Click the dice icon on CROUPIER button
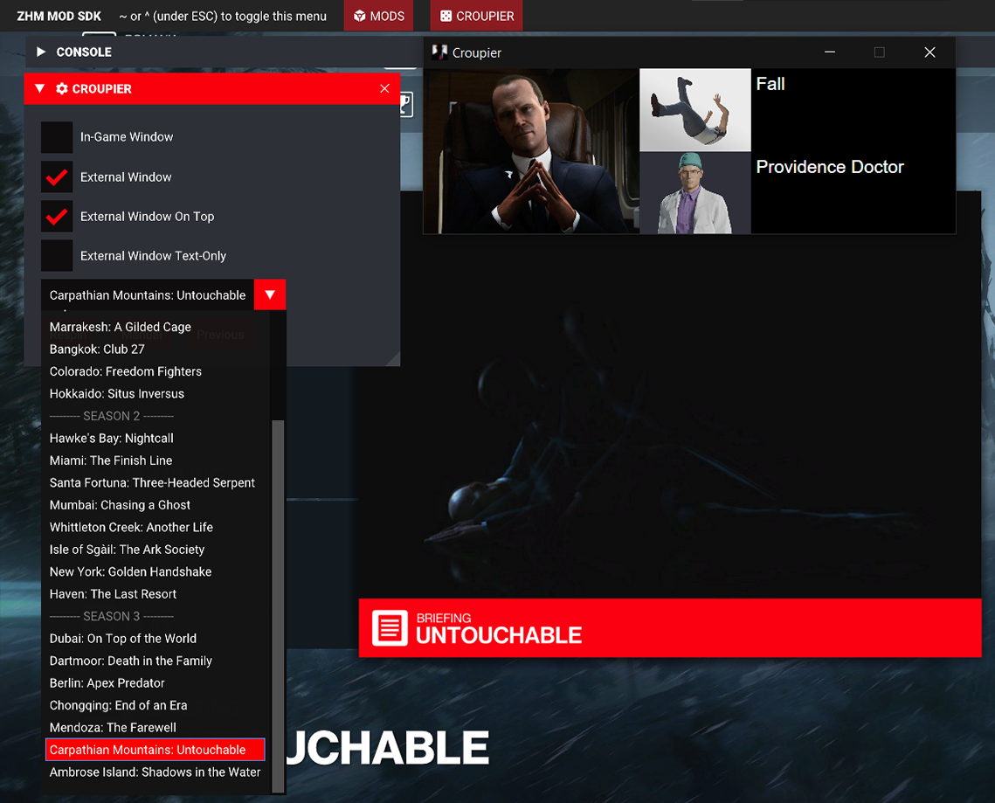Image resolution: width=995 pixels, height=803 pixels. click(x=446, y=16)
